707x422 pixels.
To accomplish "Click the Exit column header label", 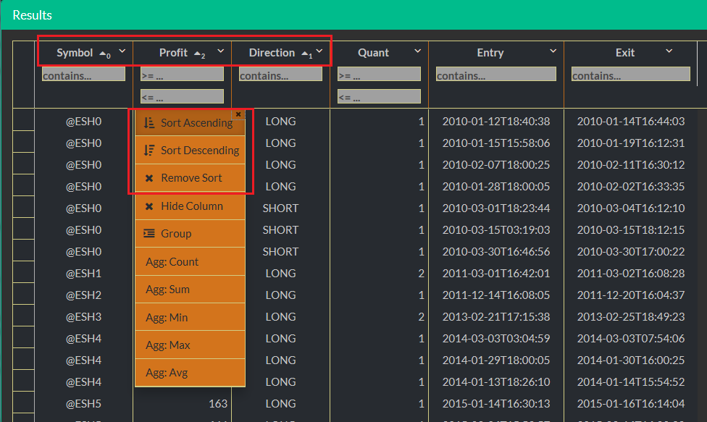I will click(x=625, y=53).
